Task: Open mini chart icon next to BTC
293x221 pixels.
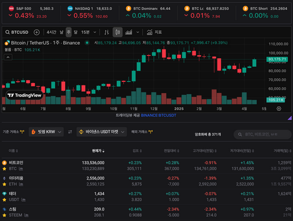Action: coord(21,169)
